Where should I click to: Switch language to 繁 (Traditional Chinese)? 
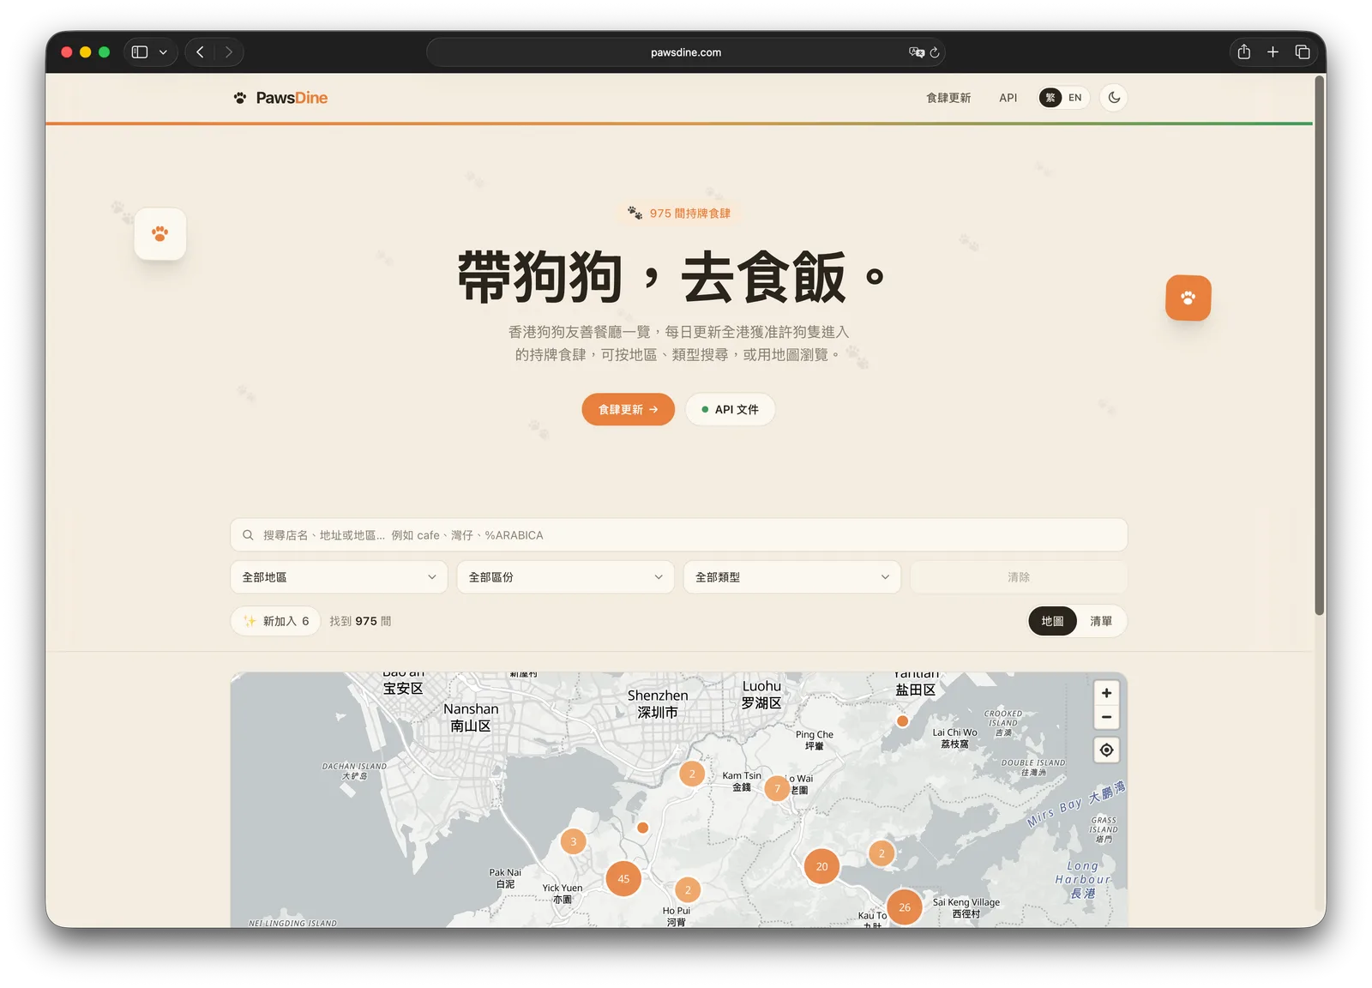(x=1050, y=98)
